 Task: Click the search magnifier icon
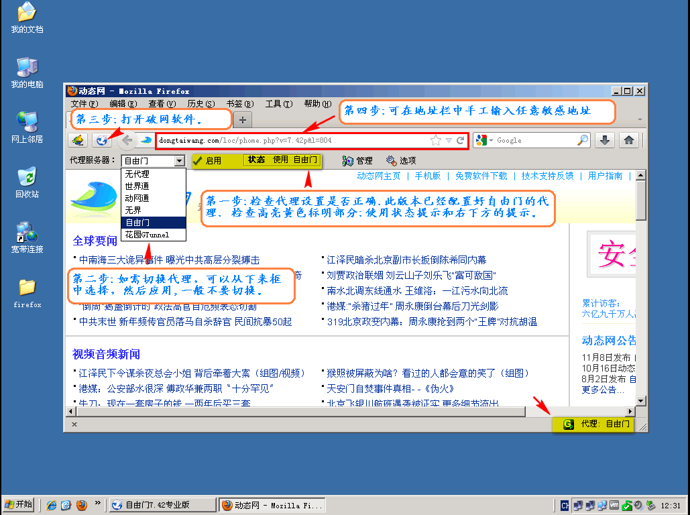pos(583,140)
